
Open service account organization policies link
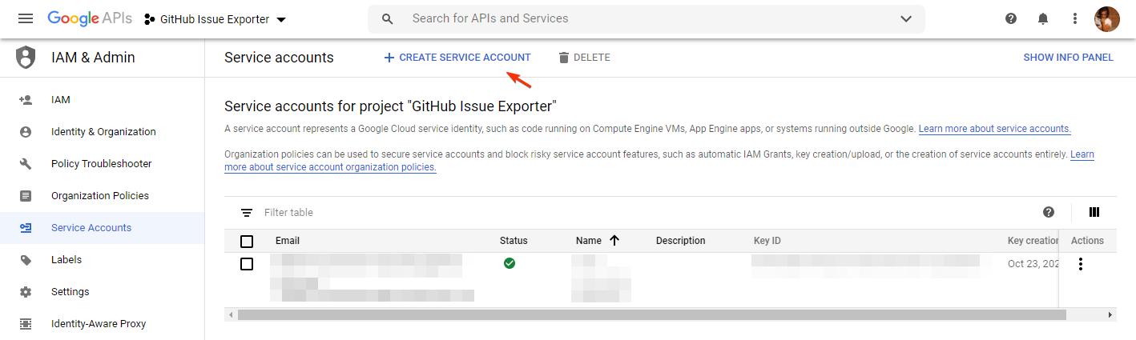[330, 167]
